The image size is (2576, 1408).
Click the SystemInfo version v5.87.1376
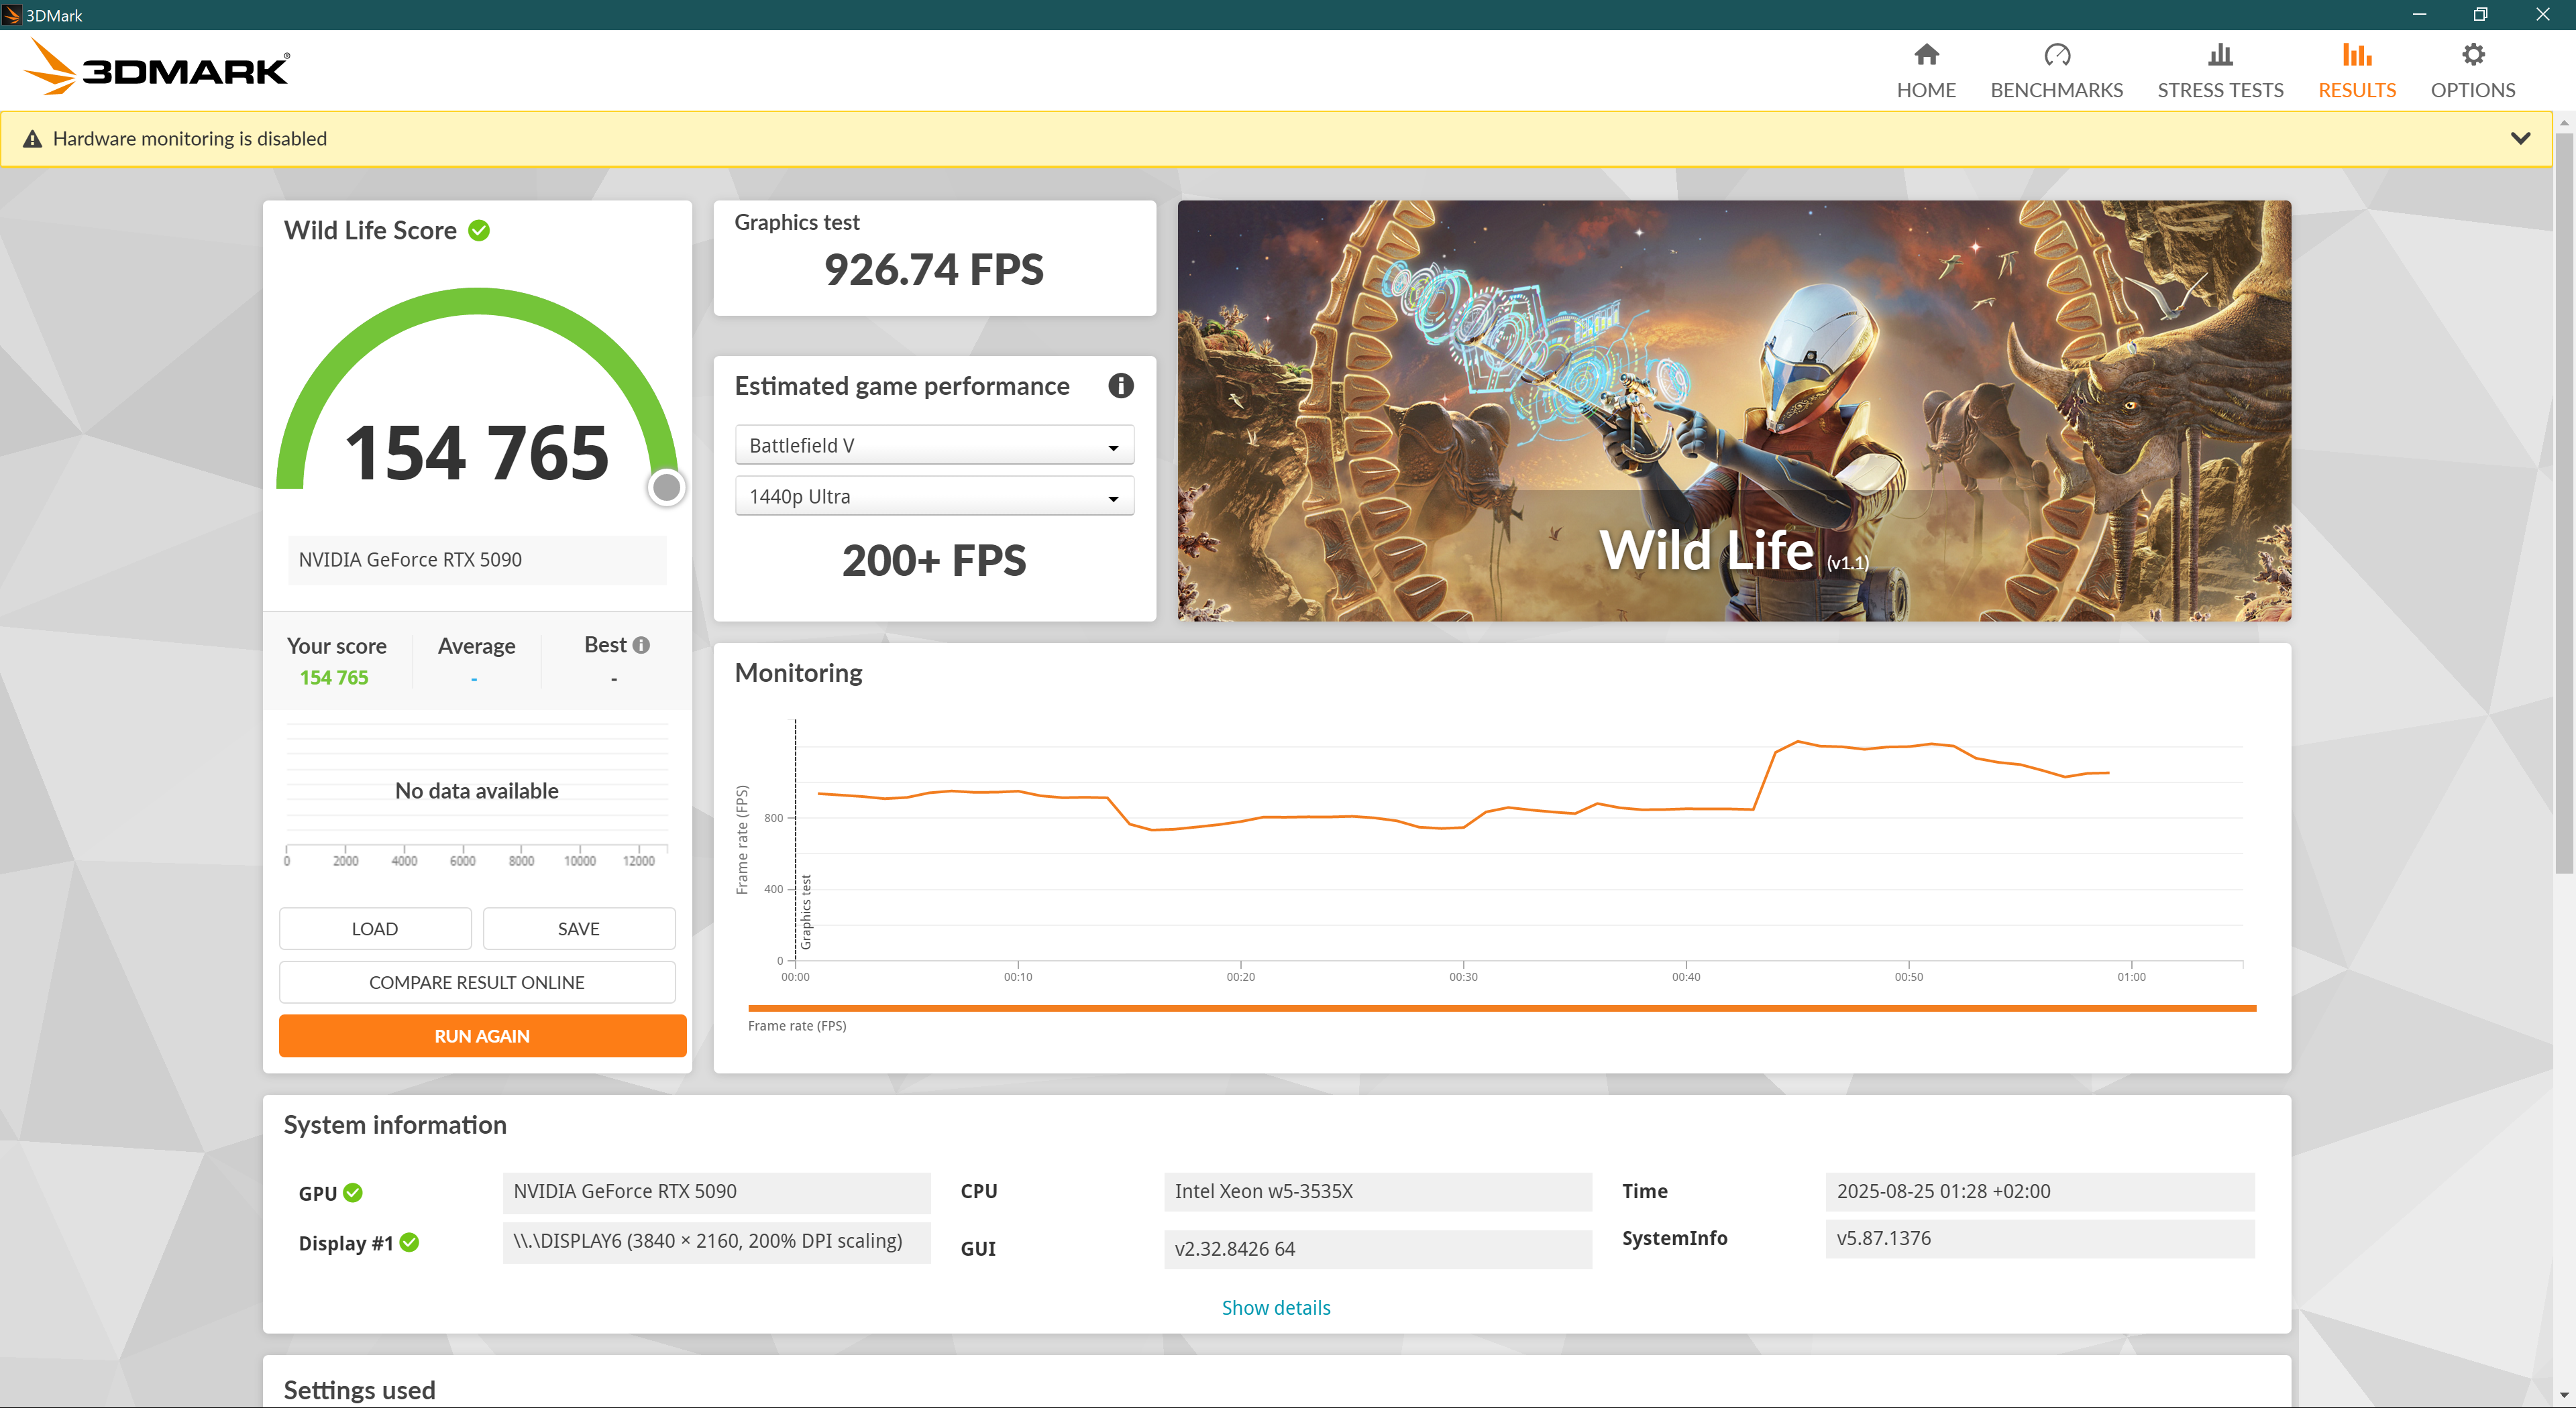tap(2039, 1238)
